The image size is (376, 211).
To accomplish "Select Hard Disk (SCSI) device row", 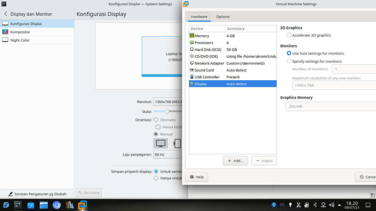I will (233, 50).
